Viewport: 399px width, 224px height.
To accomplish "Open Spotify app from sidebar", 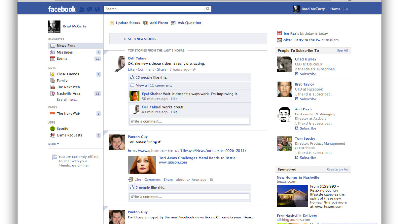I will click(62, 129).
